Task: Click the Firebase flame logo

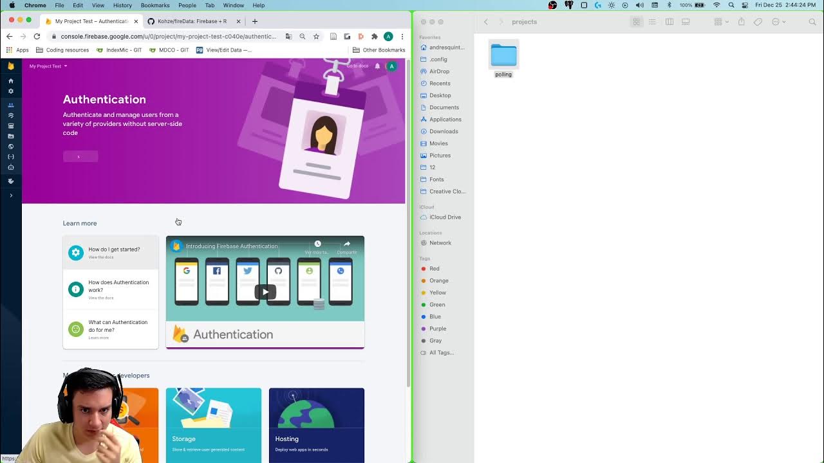Action: (10, 66)
